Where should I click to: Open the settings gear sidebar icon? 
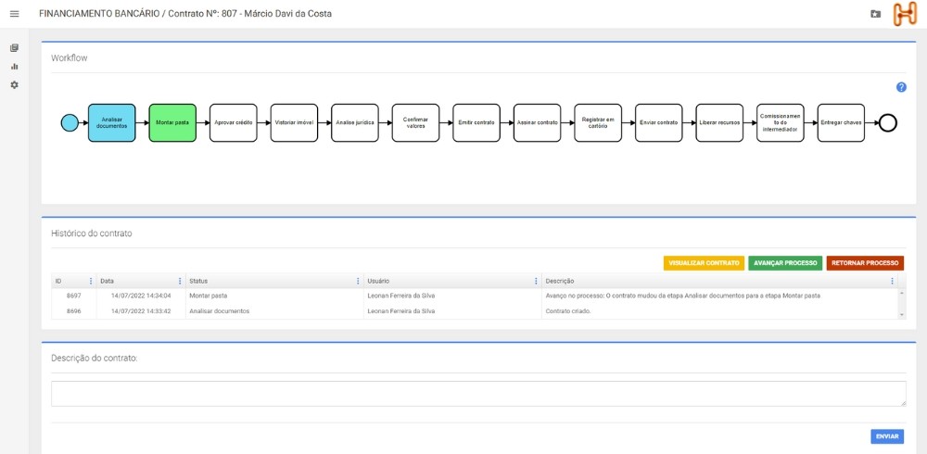[x=14, y=84]
